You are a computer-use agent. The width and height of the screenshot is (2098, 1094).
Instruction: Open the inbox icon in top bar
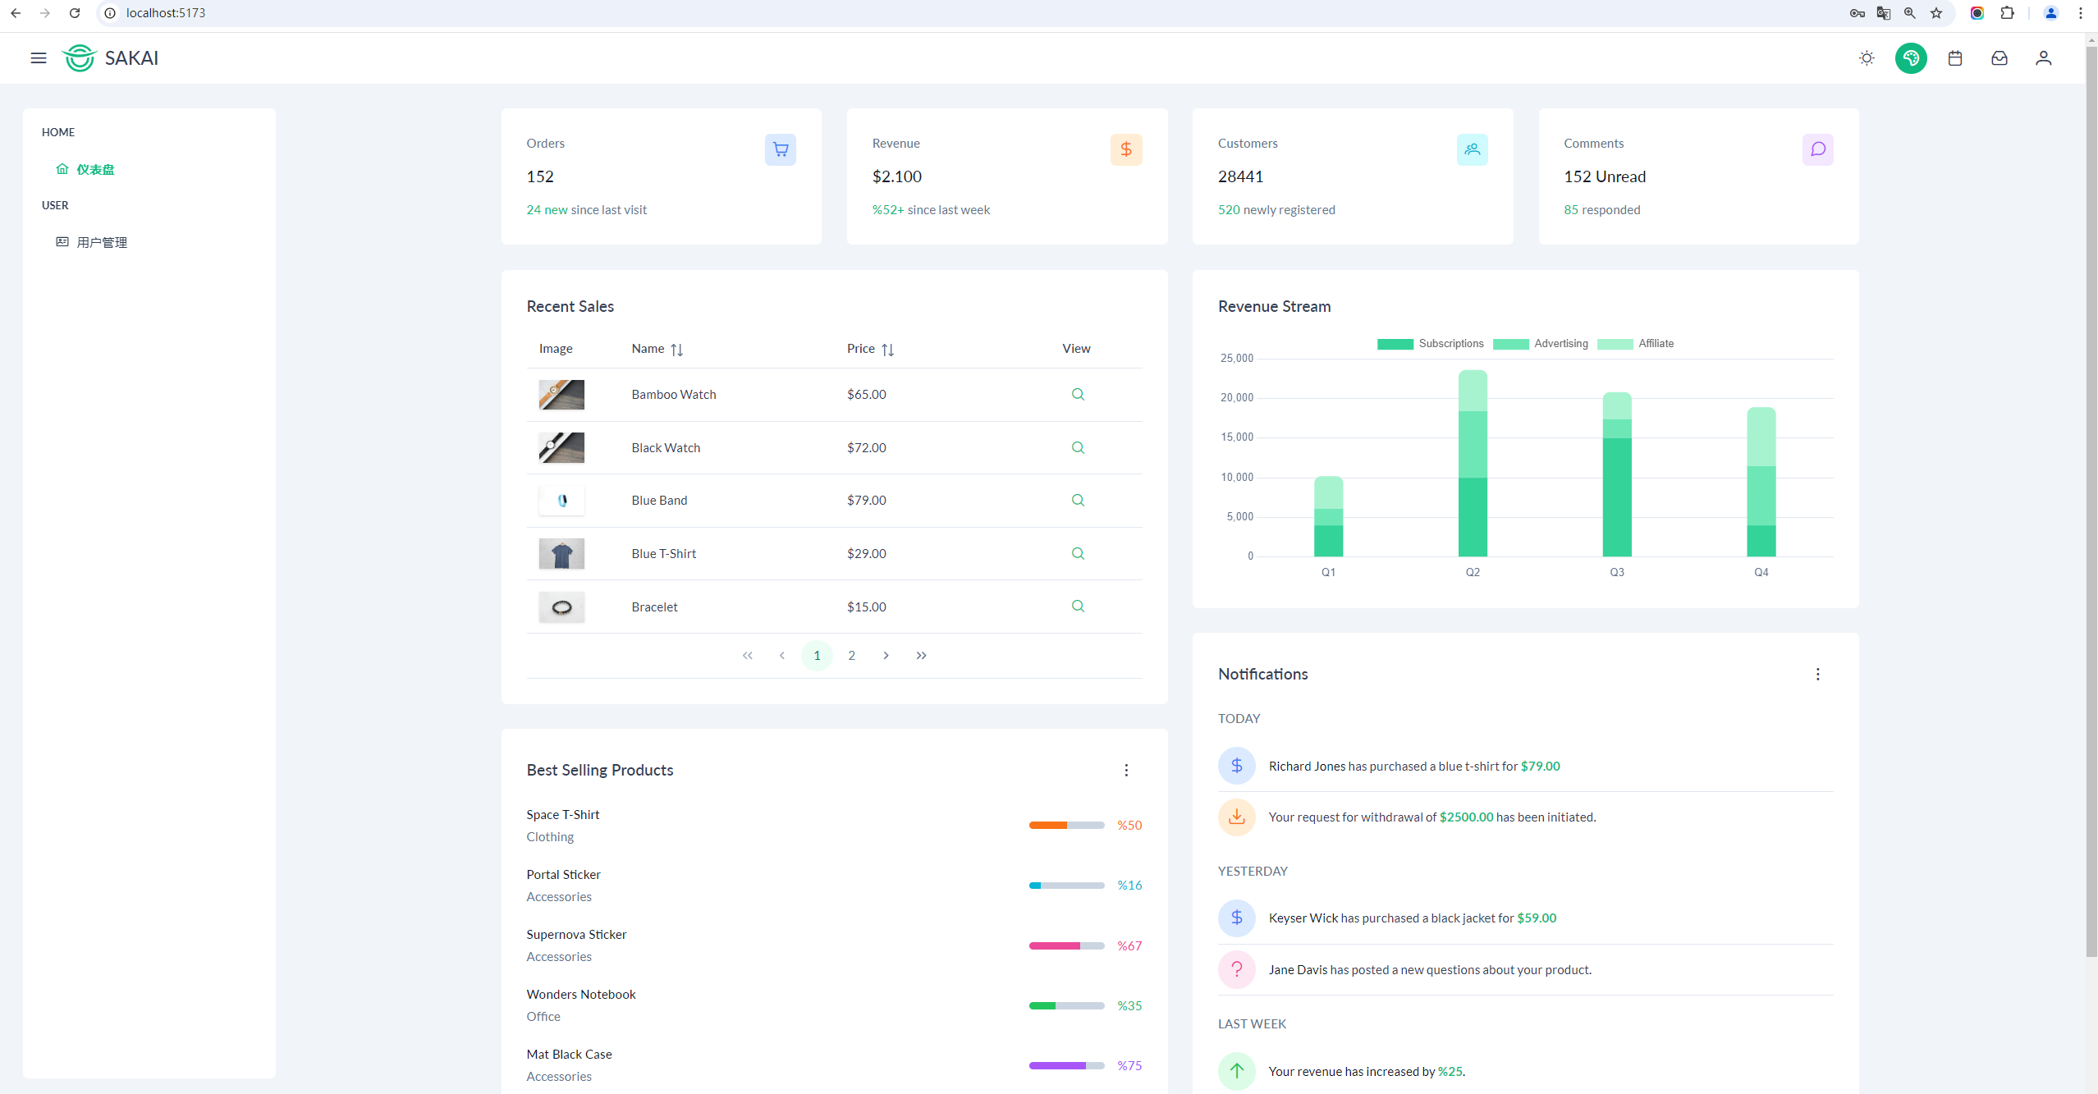(x=2000, y=58)
